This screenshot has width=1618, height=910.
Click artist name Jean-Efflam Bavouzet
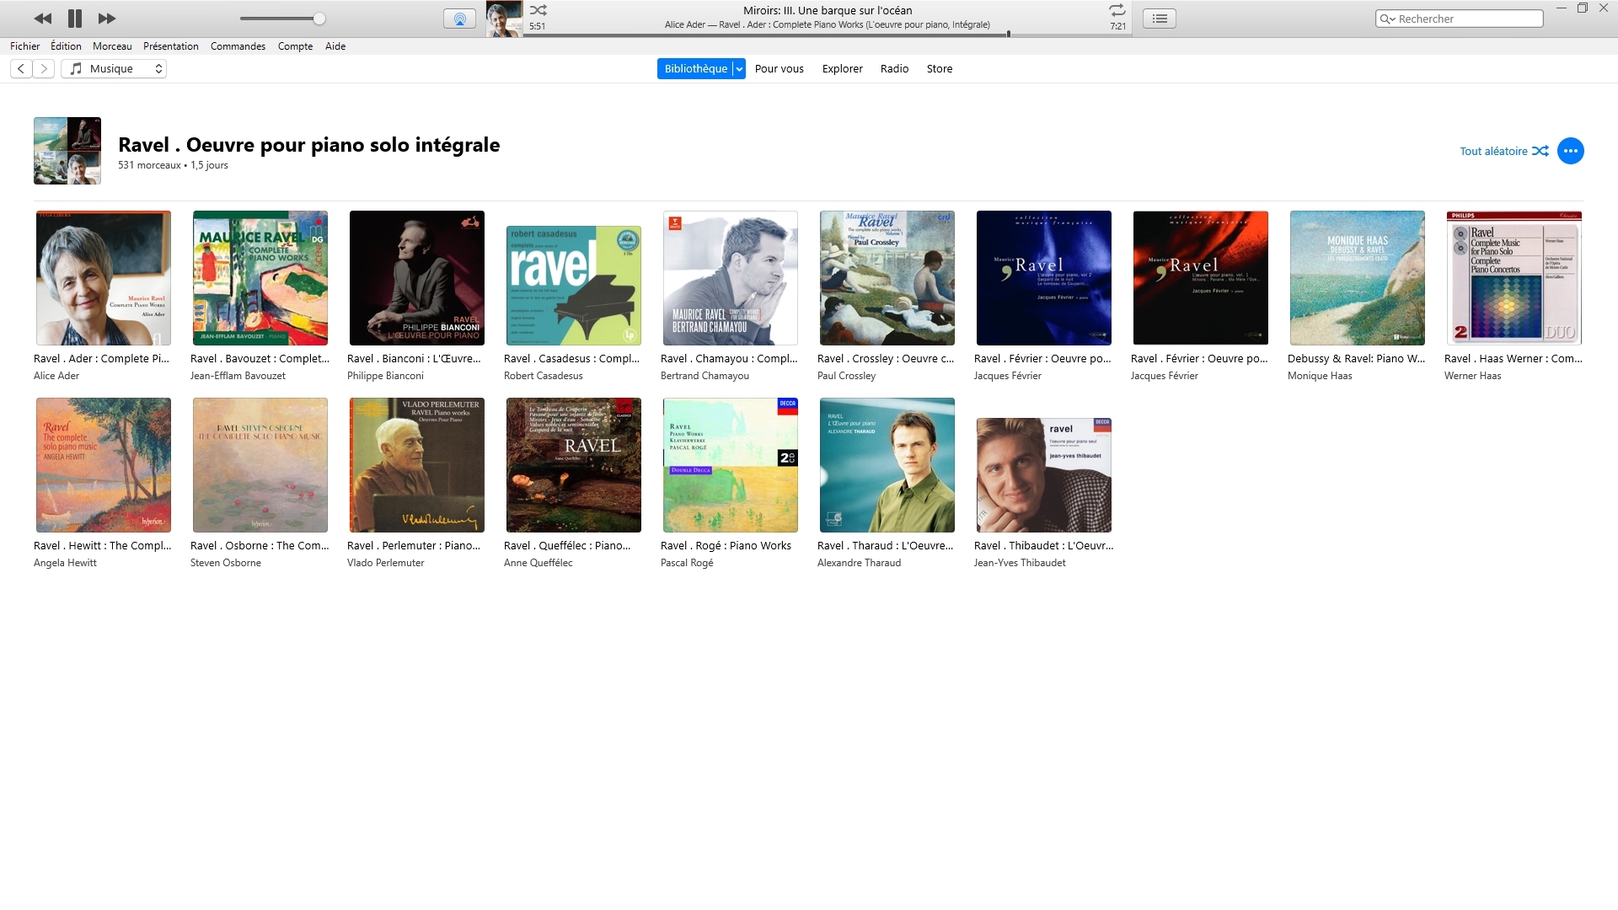pos(238,376)
